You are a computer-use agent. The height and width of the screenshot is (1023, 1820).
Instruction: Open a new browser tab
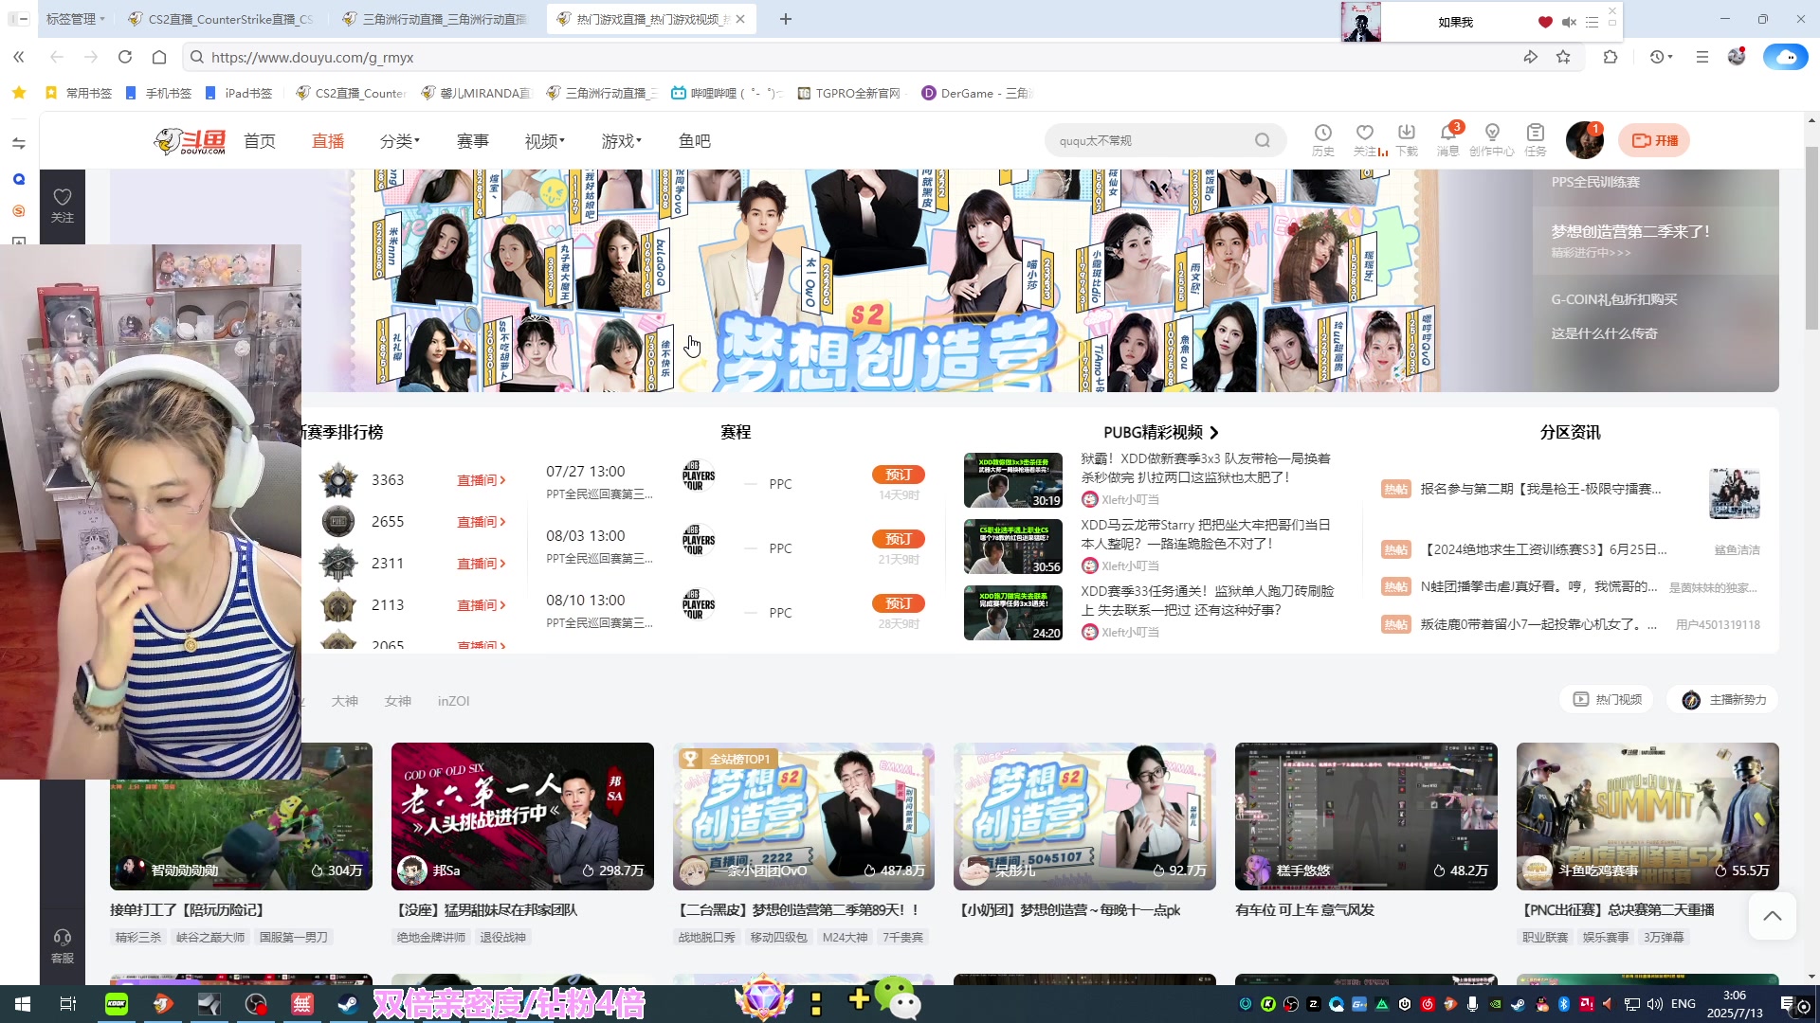pos(786,19)
